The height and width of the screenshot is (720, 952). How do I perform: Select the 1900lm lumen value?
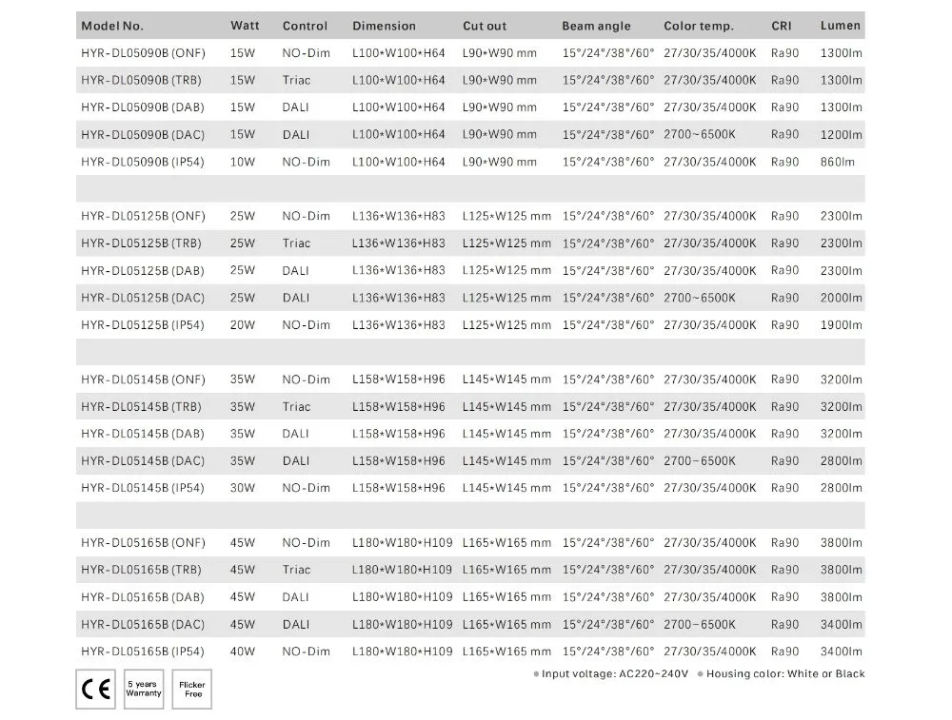[x=841, y=325]
